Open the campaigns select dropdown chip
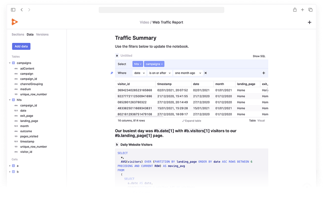The image size is (323, 206). [x=154, y=64]
